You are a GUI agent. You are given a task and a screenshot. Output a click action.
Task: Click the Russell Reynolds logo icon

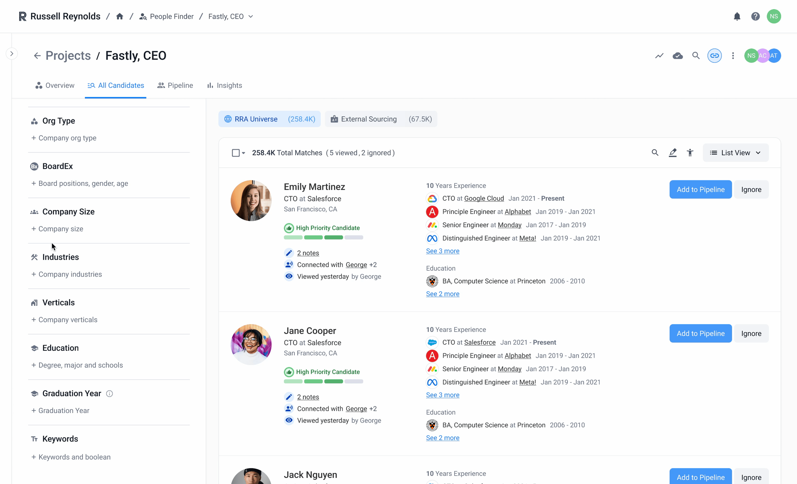(22, 16)
